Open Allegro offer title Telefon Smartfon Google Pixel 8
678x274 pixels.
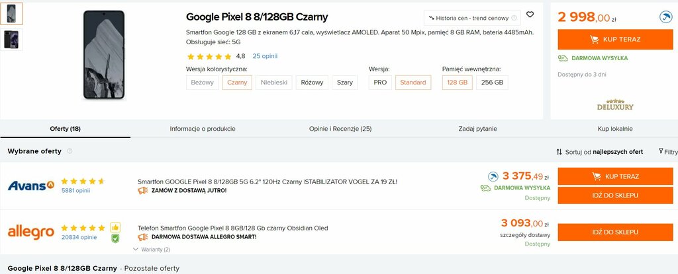coord(232,228)
